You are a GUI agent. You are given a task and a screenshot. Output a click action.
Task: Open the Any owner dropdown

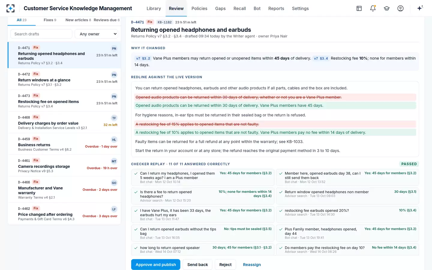point(96,34)
